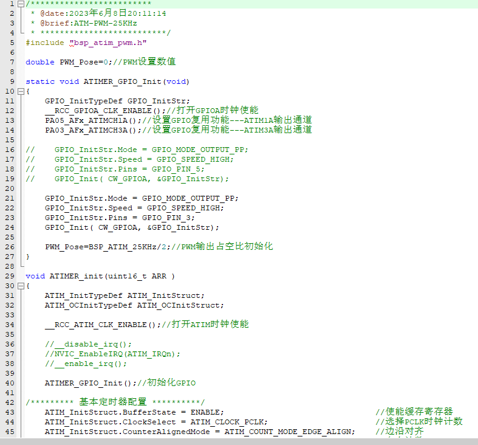Click PA05_AFx_ATIMCH1A() call
This screenshot has width=478, height=445.
(91, 120)
